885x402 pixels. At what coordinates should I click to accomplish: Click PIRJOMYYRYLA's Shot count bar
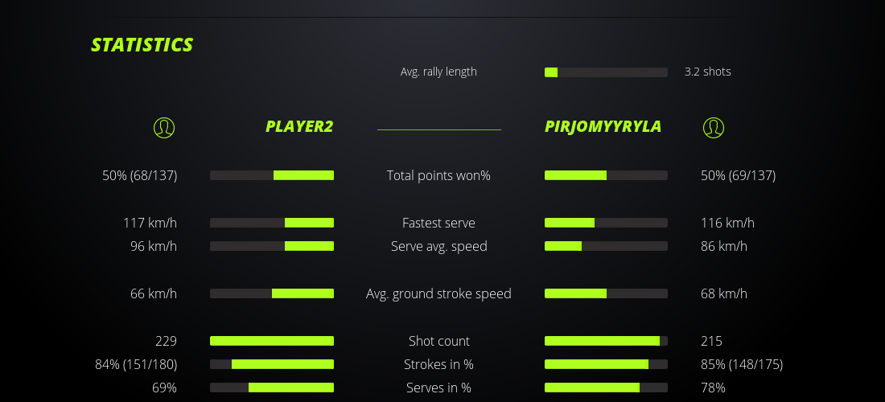click(606, 341)
